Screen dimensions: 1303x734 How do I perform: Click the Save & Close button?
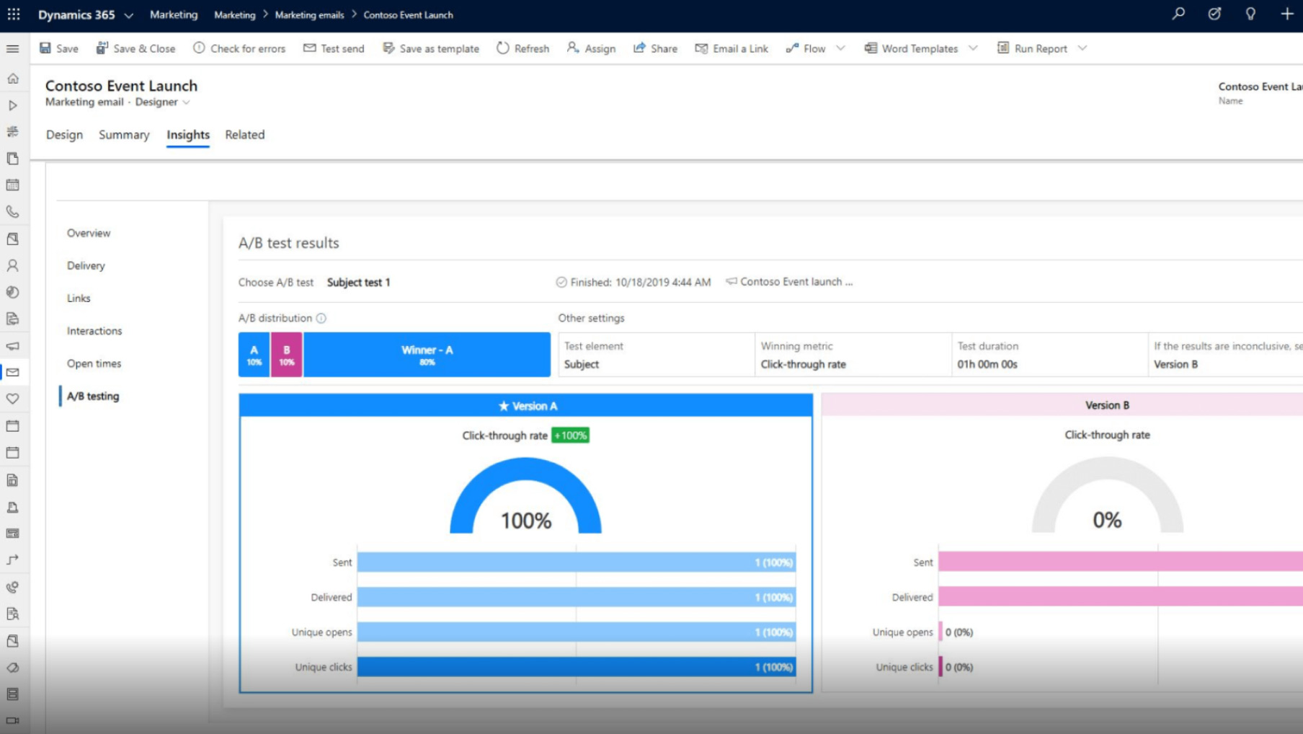click(136, 48)
